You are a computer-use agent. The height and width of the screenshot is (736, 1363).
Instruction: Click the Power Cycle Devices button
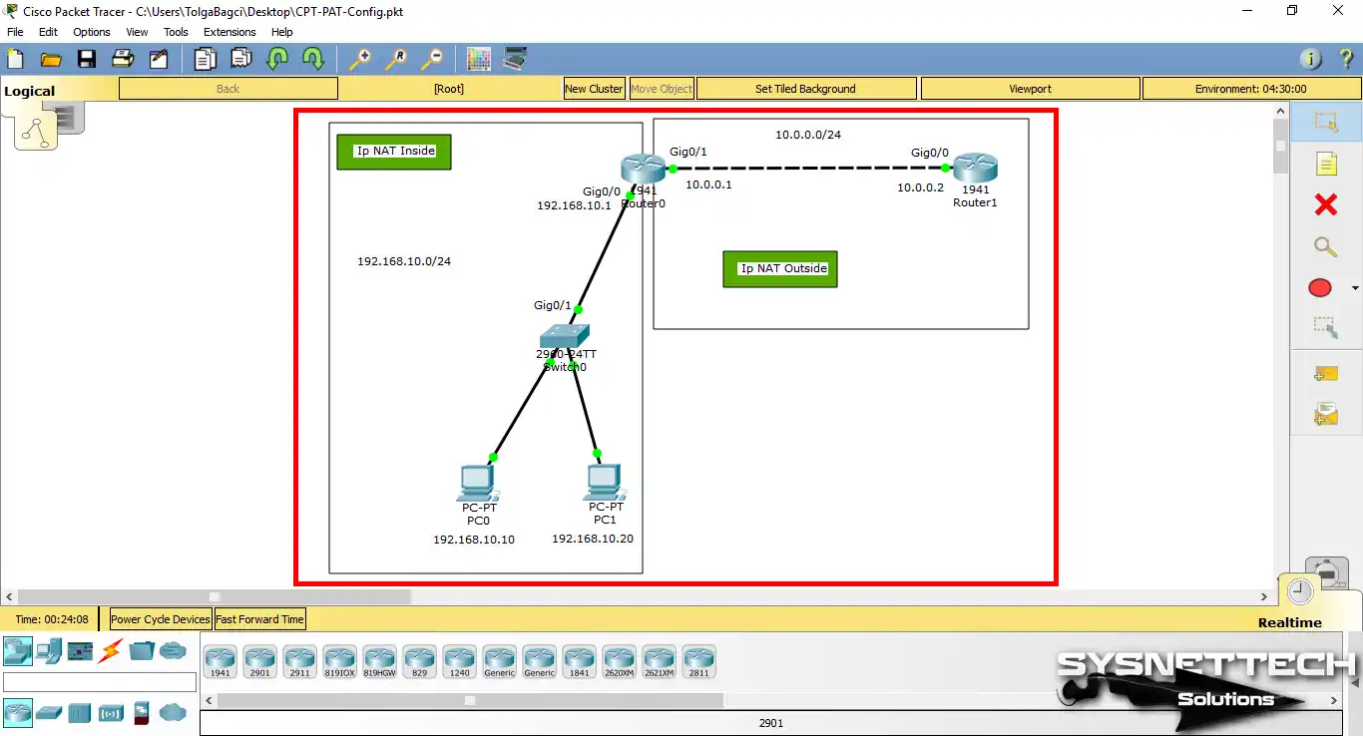pyautogui.click(x=159, y=618)
